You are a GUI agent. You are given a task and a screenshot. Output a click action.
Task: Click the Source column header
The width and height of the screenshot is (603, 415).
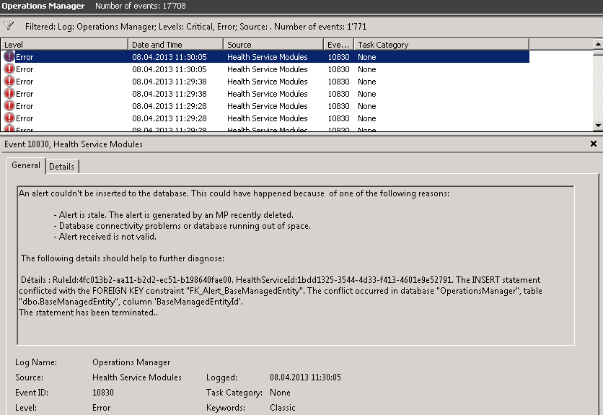pyautogui.click(x=271, y=45)
